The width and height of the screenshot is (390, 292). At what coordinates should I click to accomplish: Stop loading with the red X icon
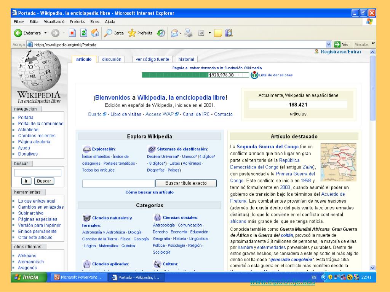[x=72, y=33]
